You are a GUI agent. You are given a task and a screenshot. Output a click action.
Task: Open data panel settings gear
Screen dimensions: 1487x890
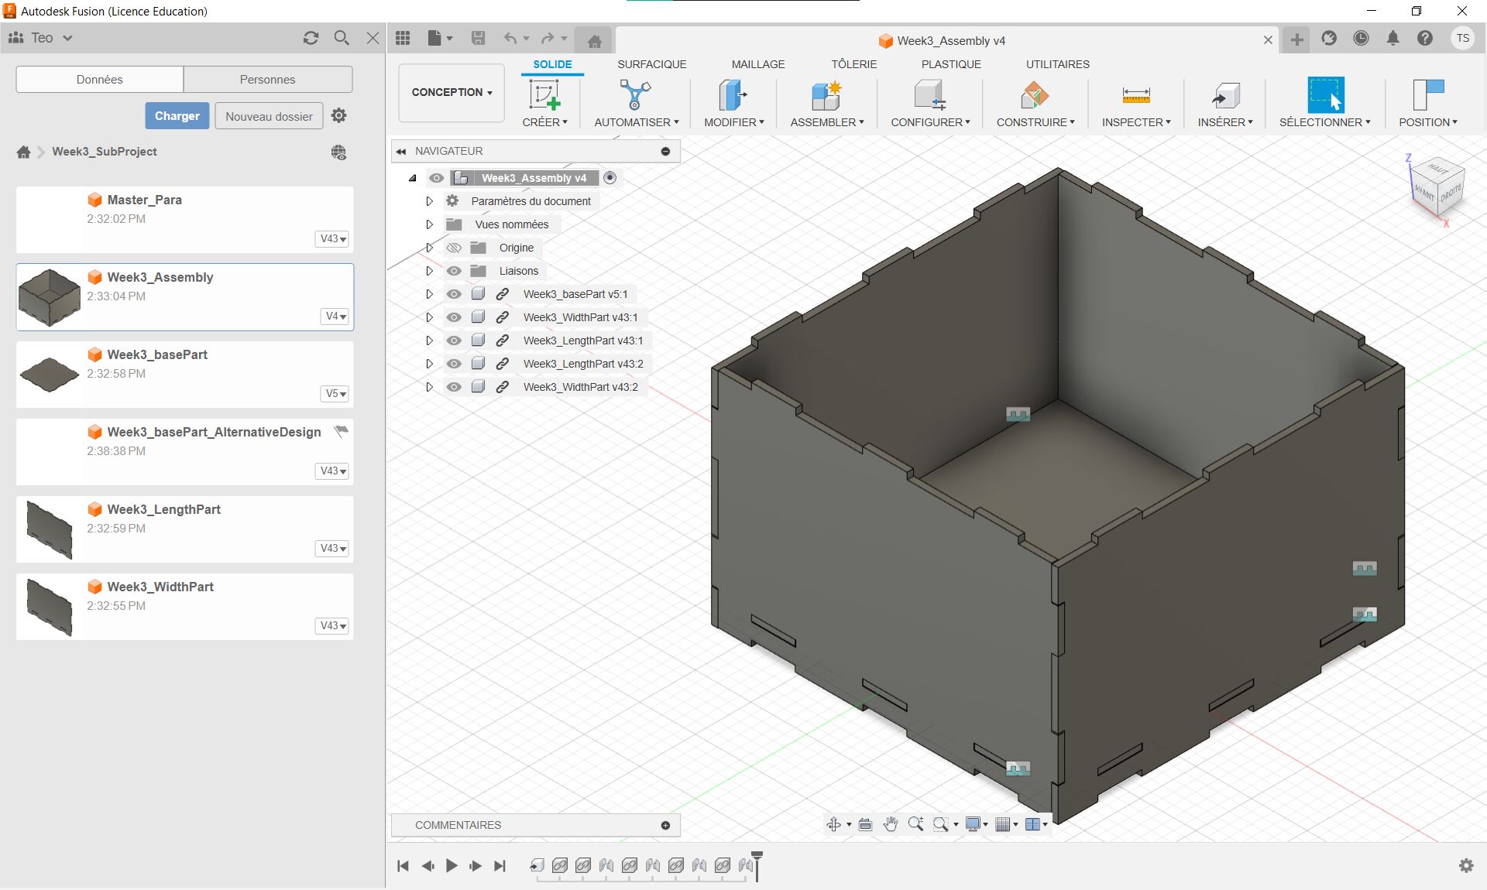tap(338, 115)
